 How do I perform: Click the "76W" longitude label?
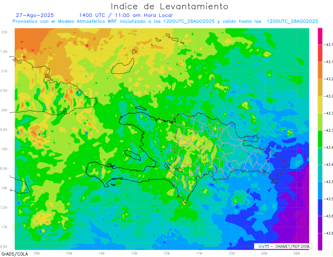(36, 253)
